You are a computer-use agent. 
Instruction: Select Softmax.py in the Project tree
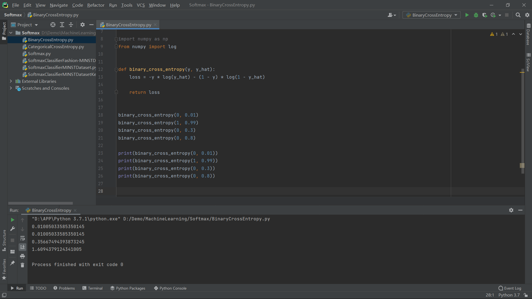point(40,53)
